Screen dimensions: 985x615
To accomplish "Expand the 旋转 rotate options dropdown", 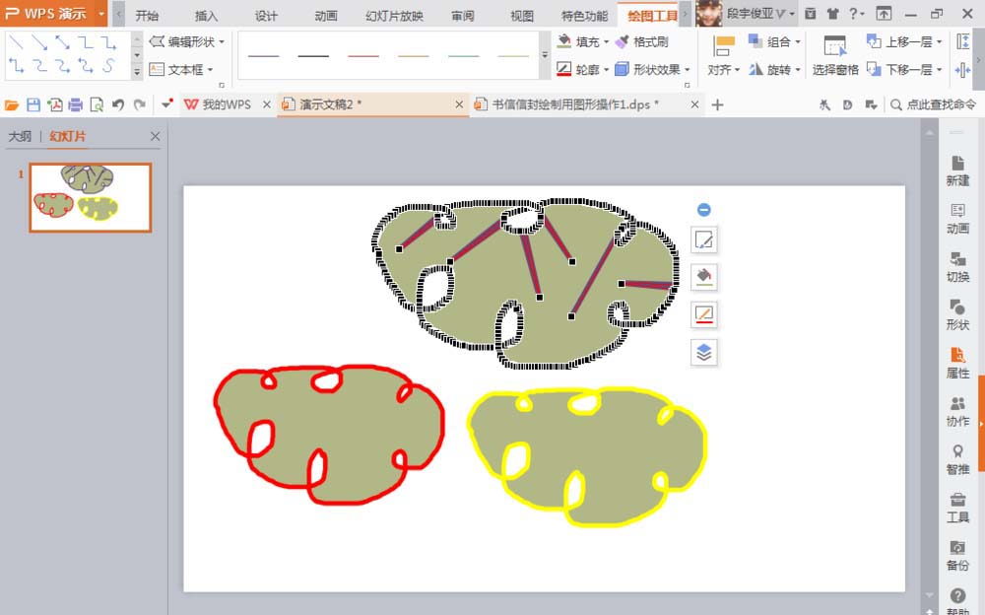I will click(x=800, y=69).
